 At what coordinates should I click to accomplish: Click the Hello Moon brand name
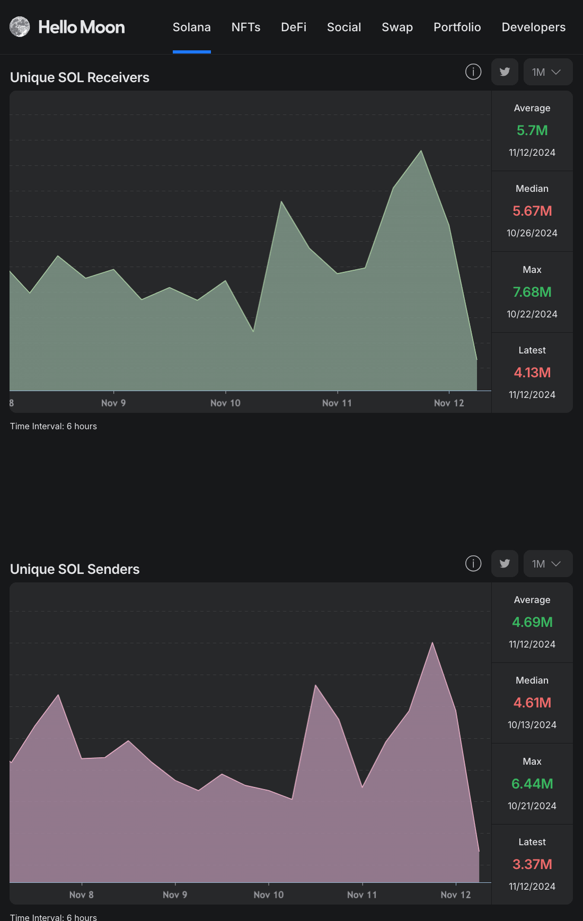click(82, 27)
